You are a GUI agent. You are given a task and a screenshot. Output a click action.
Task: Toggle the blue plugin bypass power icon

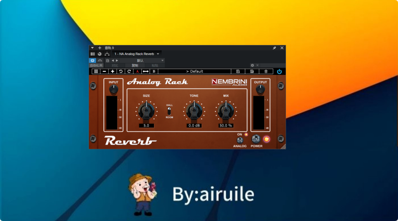279,71
